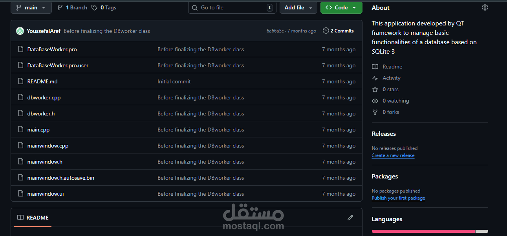Click YoussefaIAref's avatar icon

click(20, 31)
